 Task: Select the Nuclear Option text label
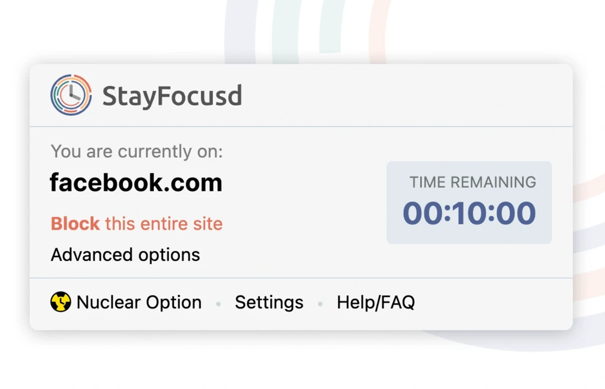click(x=139, y=302)
